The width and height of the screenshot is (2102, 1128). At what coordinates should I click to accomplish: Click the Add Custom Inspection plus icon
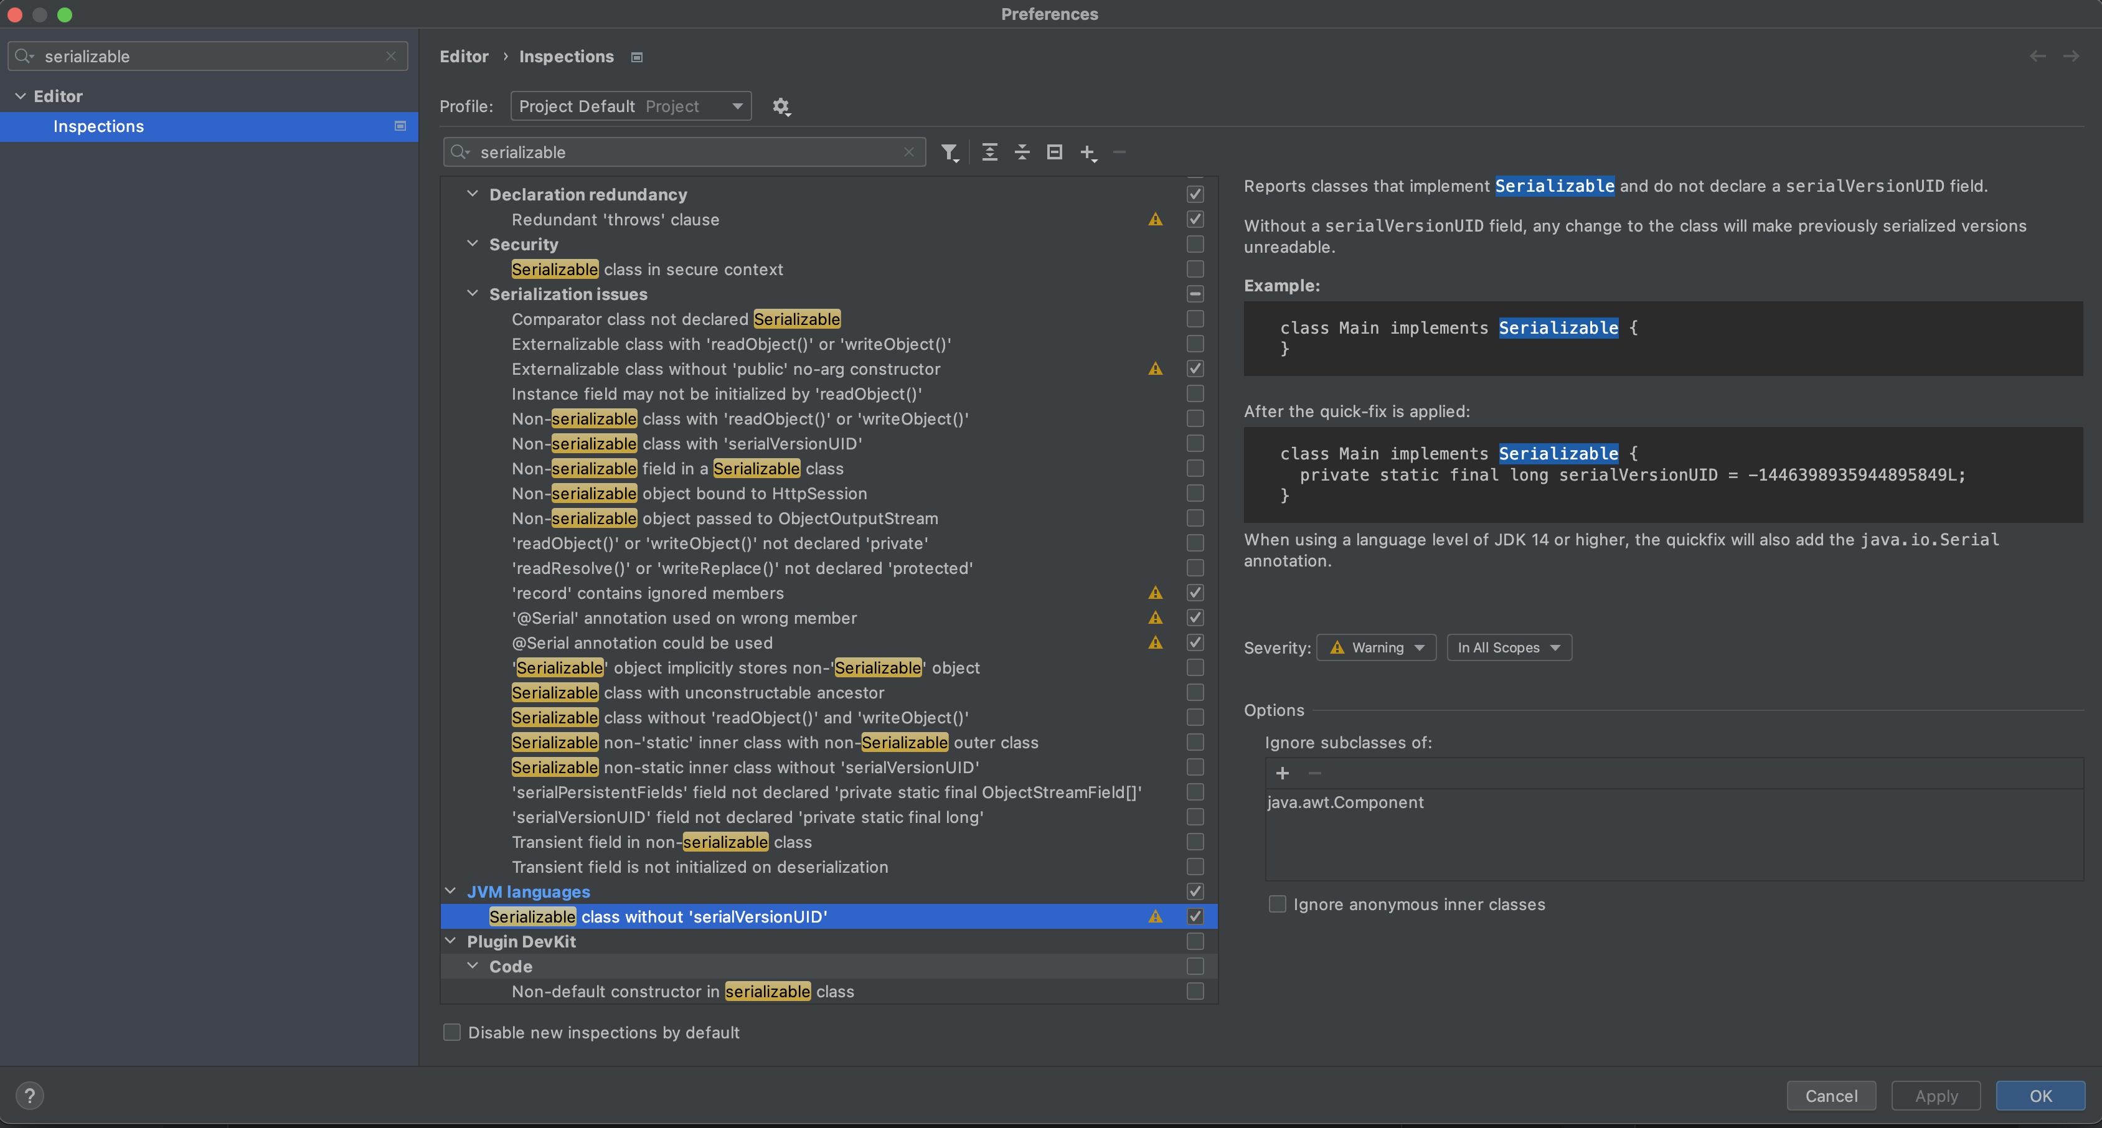(1088, 153)
